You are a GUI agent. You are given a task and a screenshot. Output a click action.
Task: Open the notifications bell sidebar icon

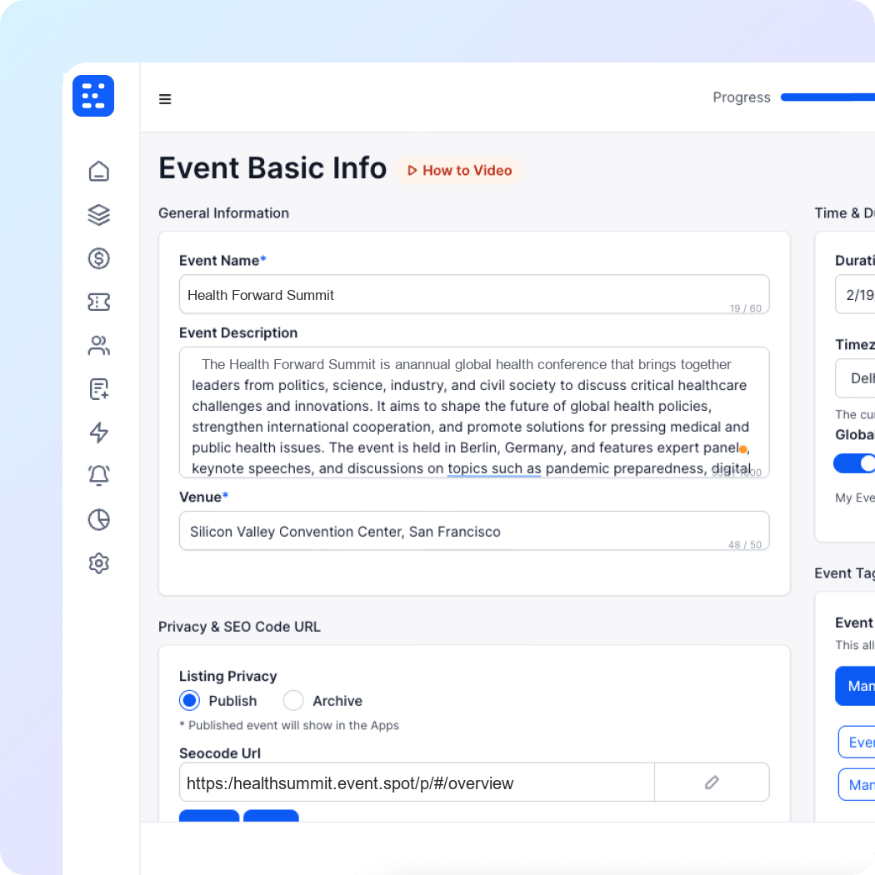pos(99,476)
